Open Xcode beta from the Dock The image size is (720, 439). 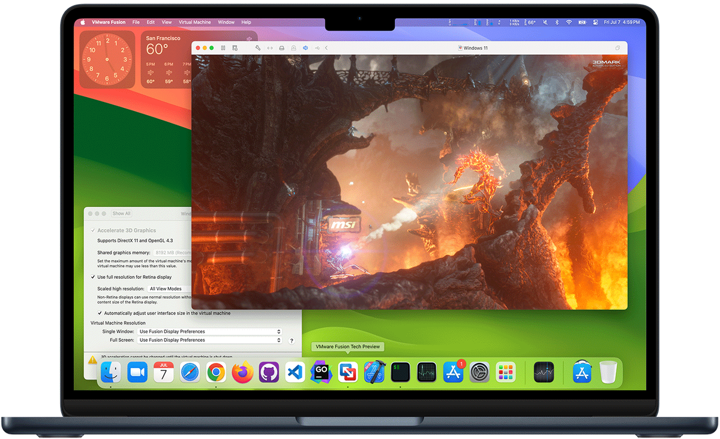click(374, 372)
